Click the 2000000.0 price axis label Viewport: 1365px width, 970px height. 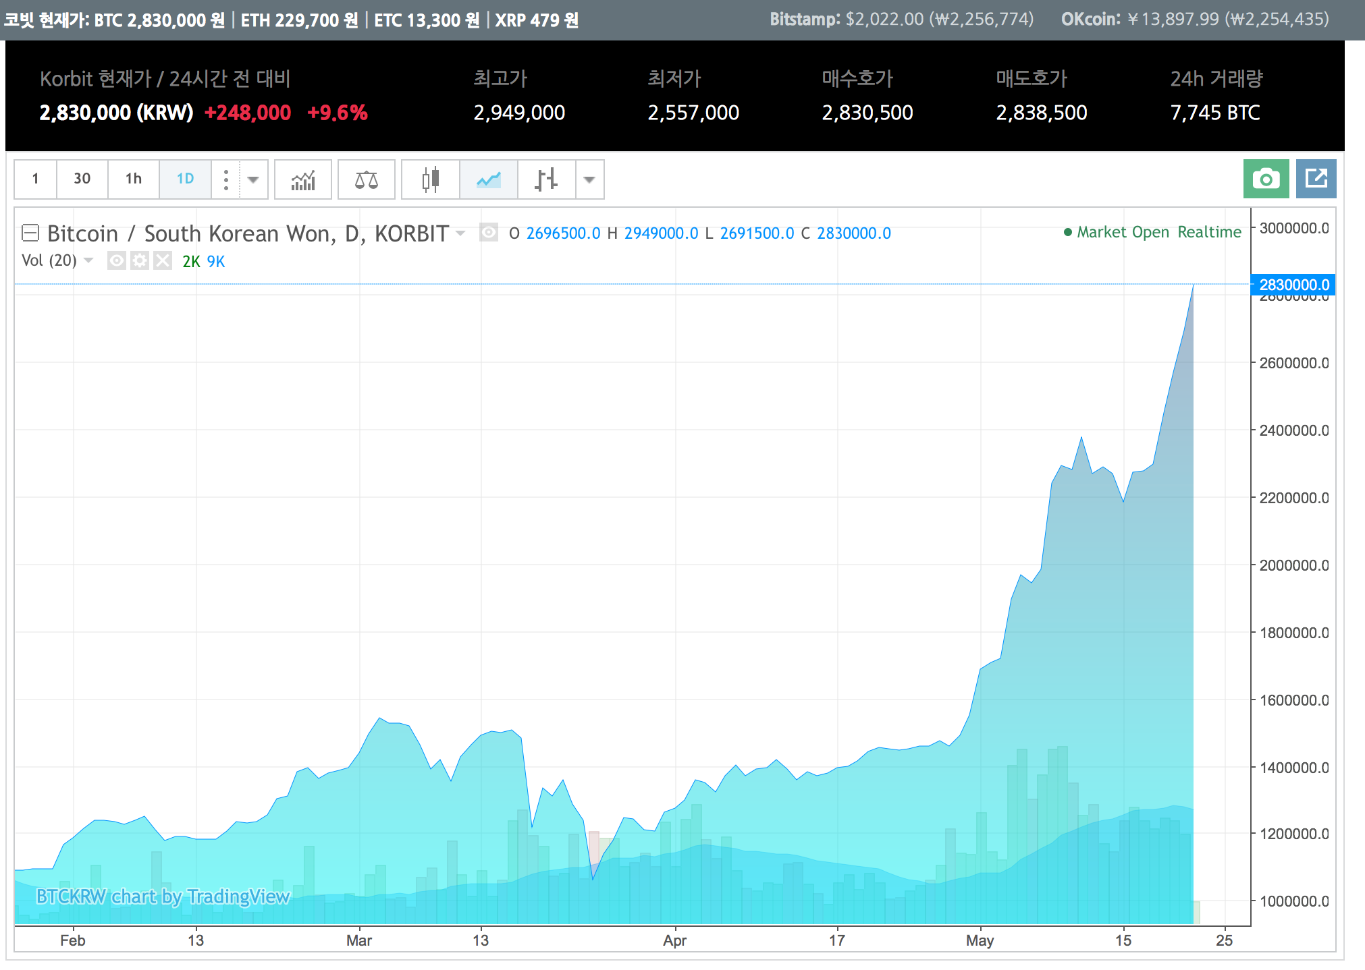(1294, 565)
